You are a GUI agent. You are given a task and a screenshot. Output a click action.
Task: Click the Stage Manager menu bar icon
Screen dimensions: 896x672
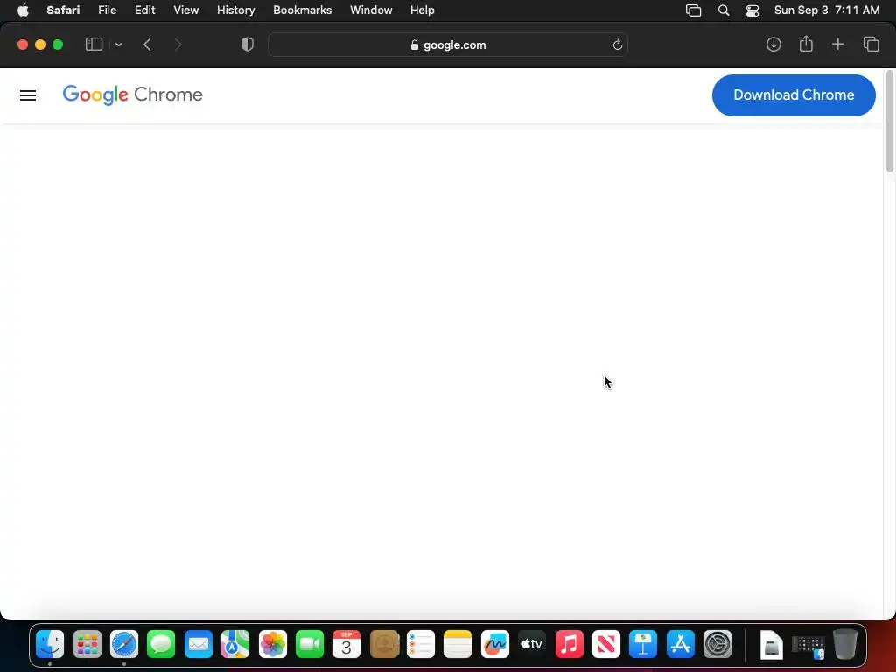pos(693,10)
